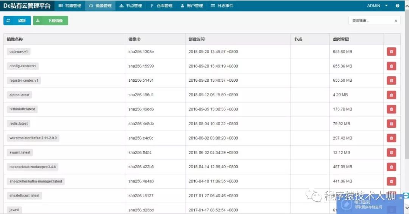Viewport: 409px width, 214px height.
Task: Delete the config-center:v1 image
Action: pos(391,66)
